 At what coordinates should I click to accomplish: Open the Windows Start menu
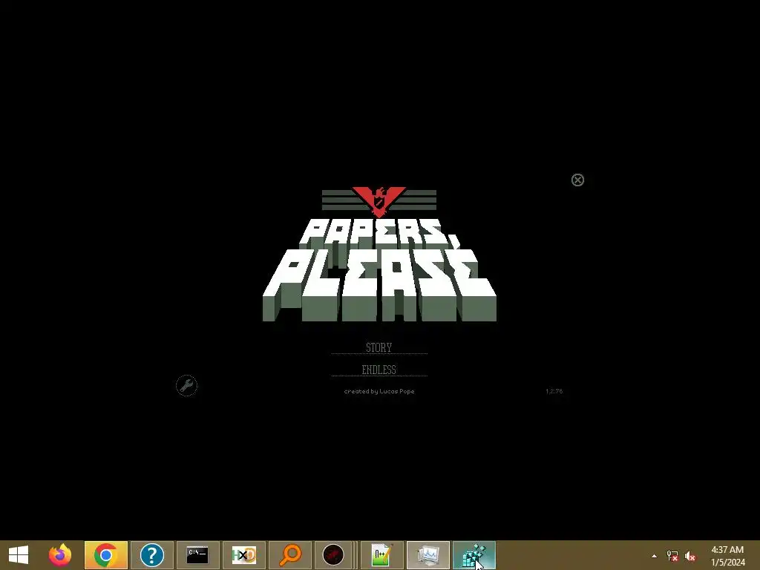[x=19, y=555]
